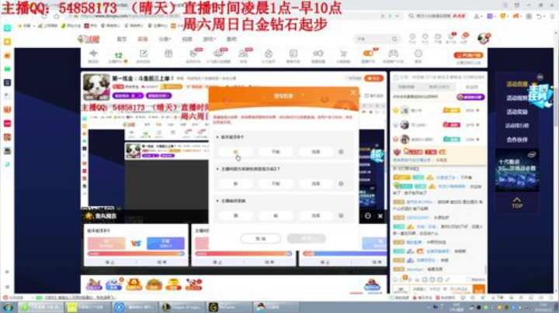
Task: Click the magnifier search icon in Douyu header
Action: click(394, 39)
